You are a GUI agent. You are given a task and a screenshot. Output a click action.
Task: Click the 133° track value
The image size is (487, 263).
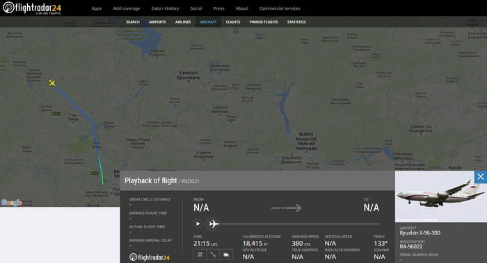pyautogui.click(x=381, y=244)
